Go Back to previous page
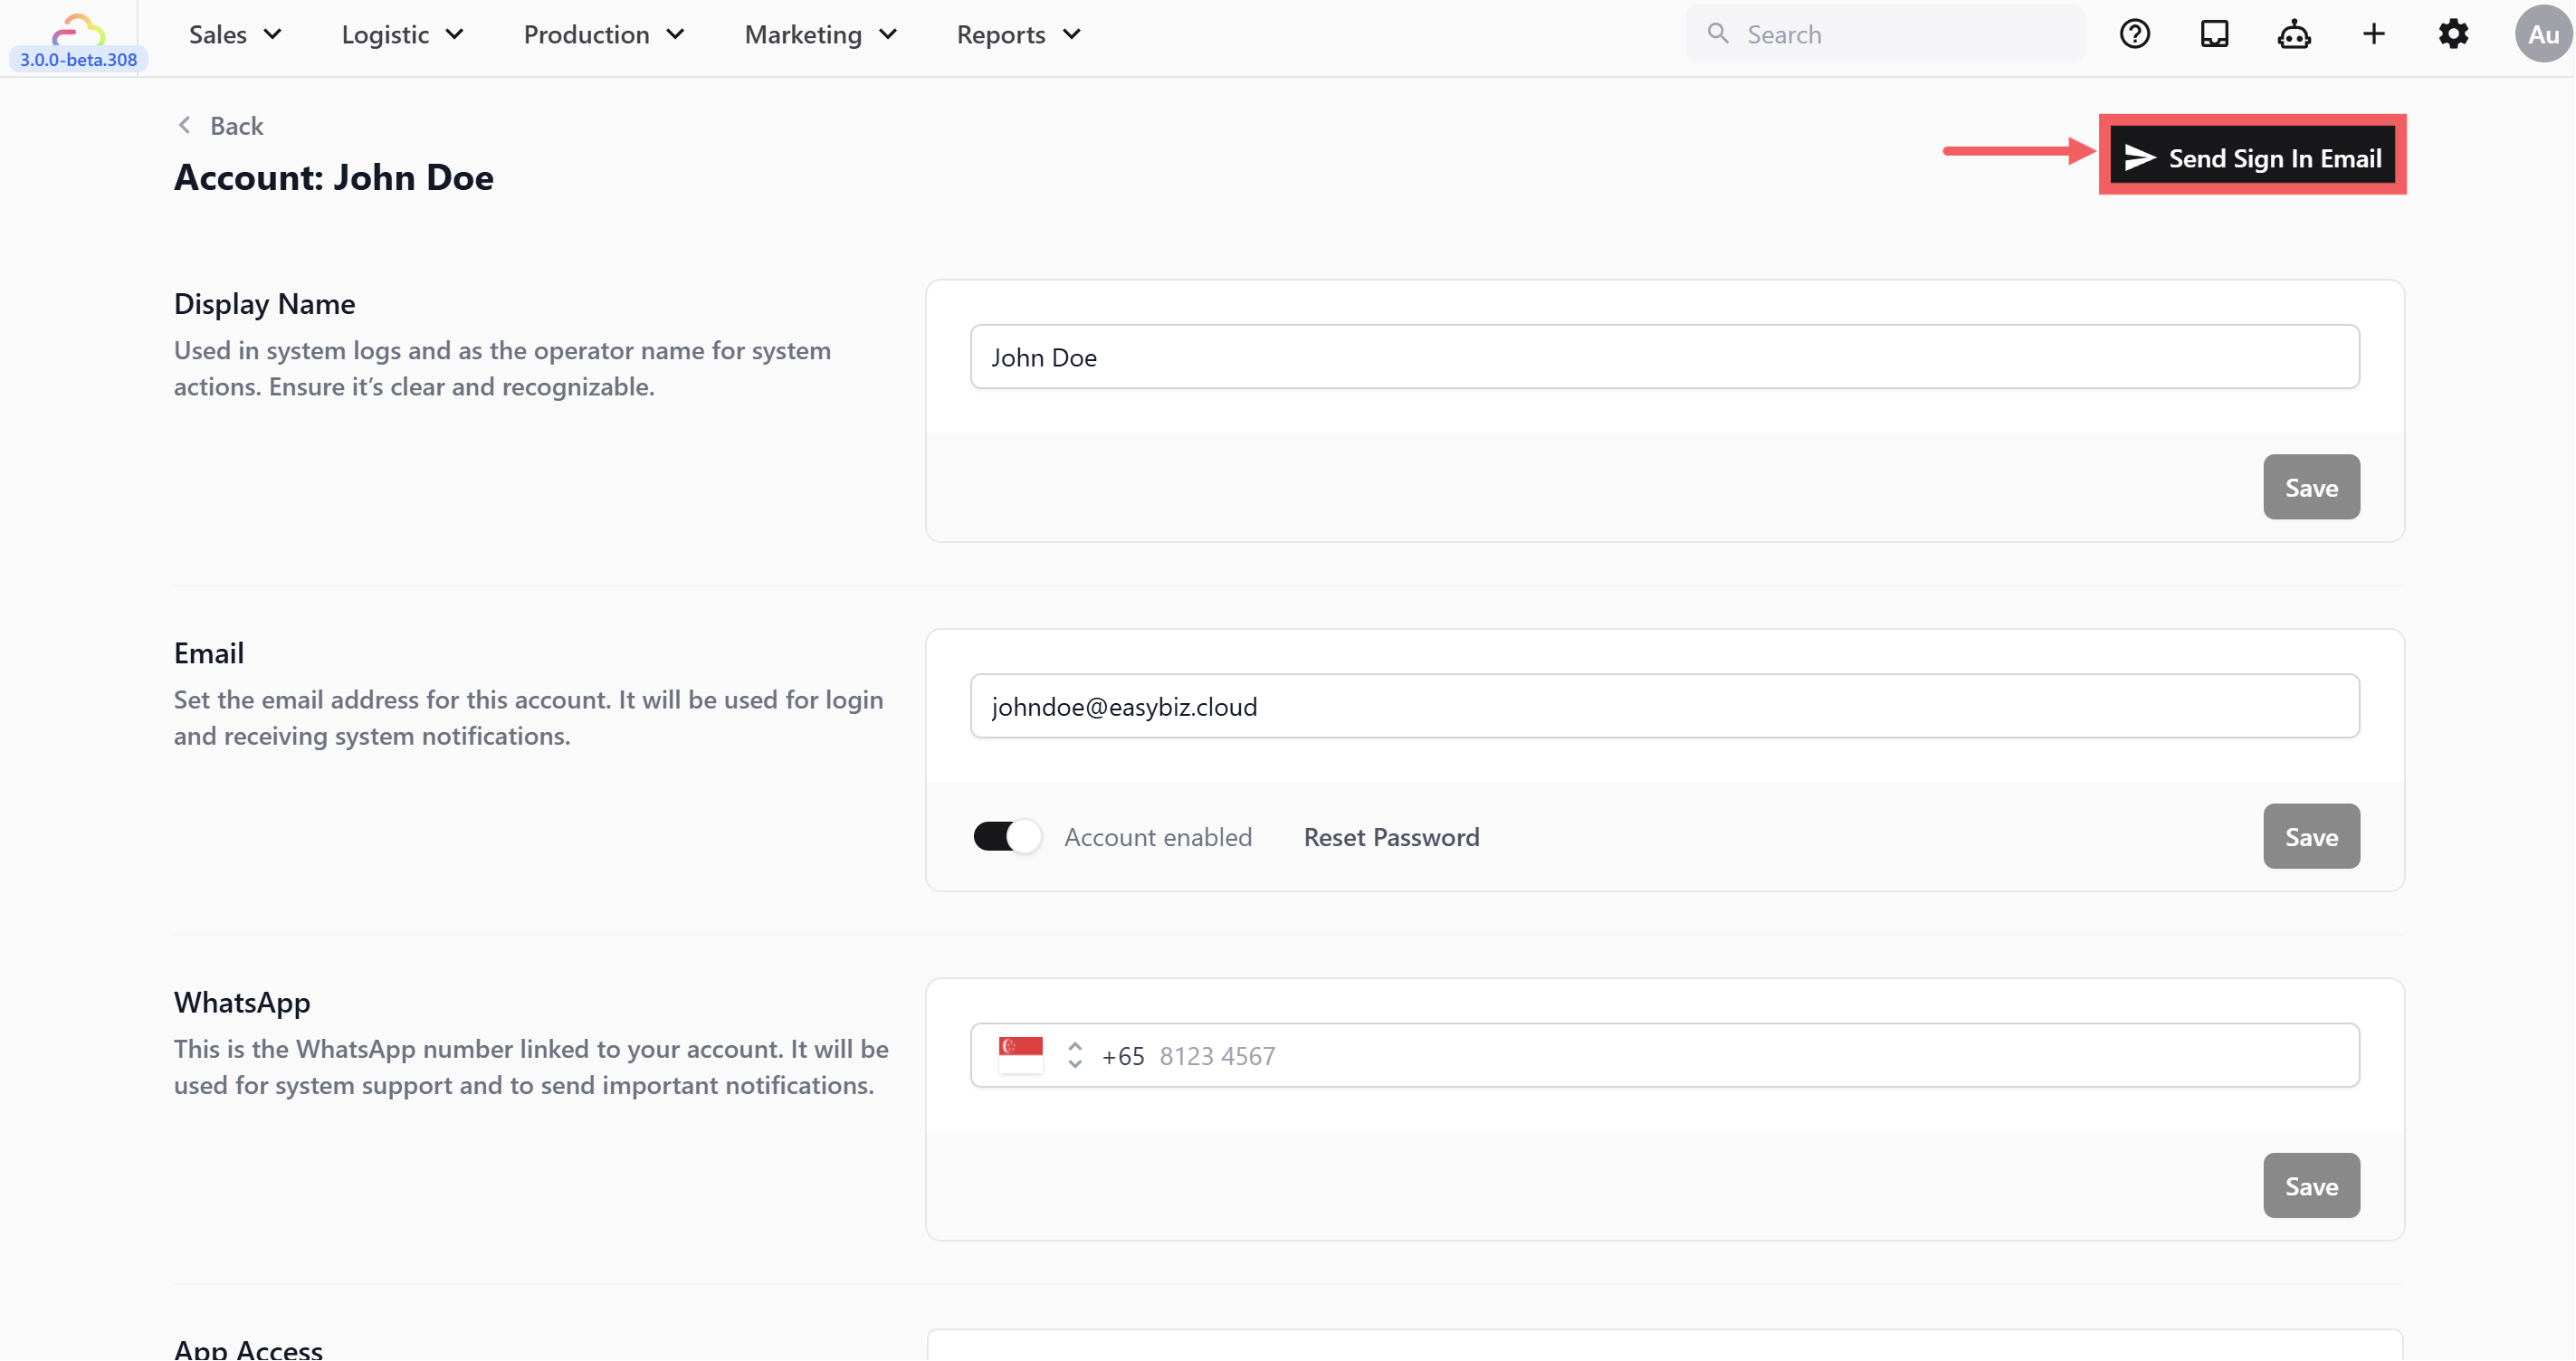The width and height of the screenshot is (2576, 1361). pos(222,126)
